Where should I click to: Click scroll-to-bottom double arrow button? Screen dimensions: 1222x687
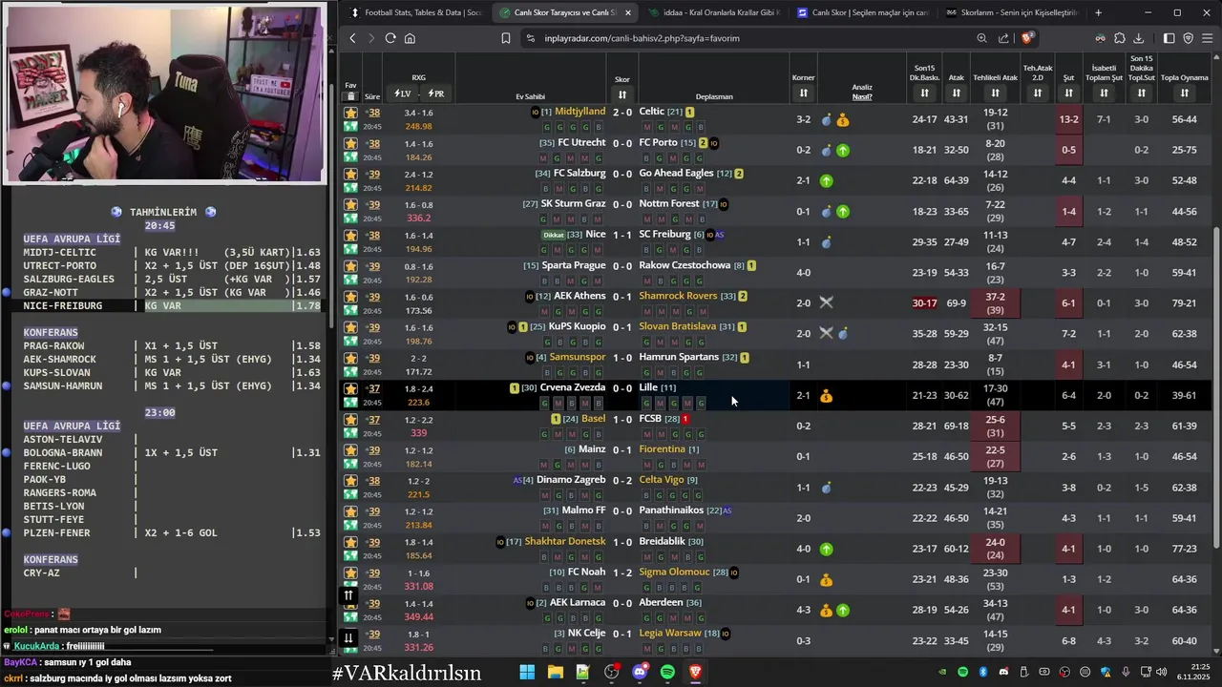[x=348, y=637]
